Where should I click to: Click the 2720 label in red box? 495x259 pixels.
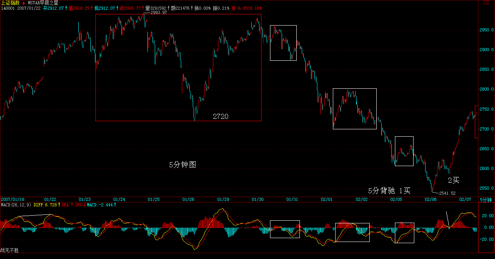click(220, 116)
